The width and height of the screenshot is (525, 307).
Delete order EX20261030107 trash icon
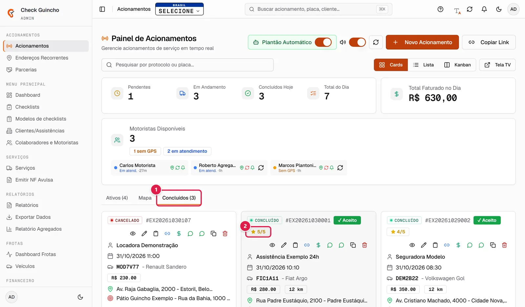coord(225,234)
